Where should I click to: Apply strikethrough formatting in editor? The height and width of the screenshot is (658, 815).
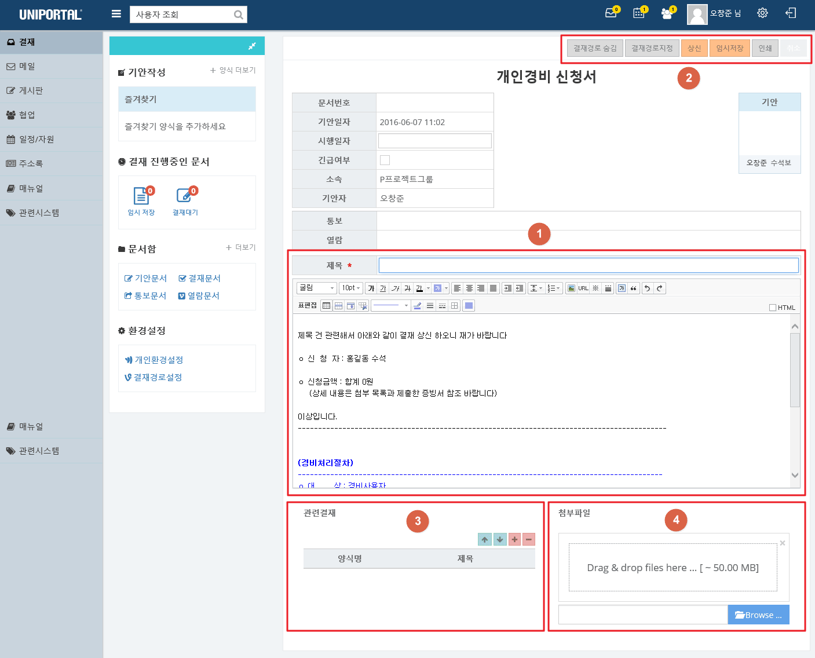pos(407,288)
